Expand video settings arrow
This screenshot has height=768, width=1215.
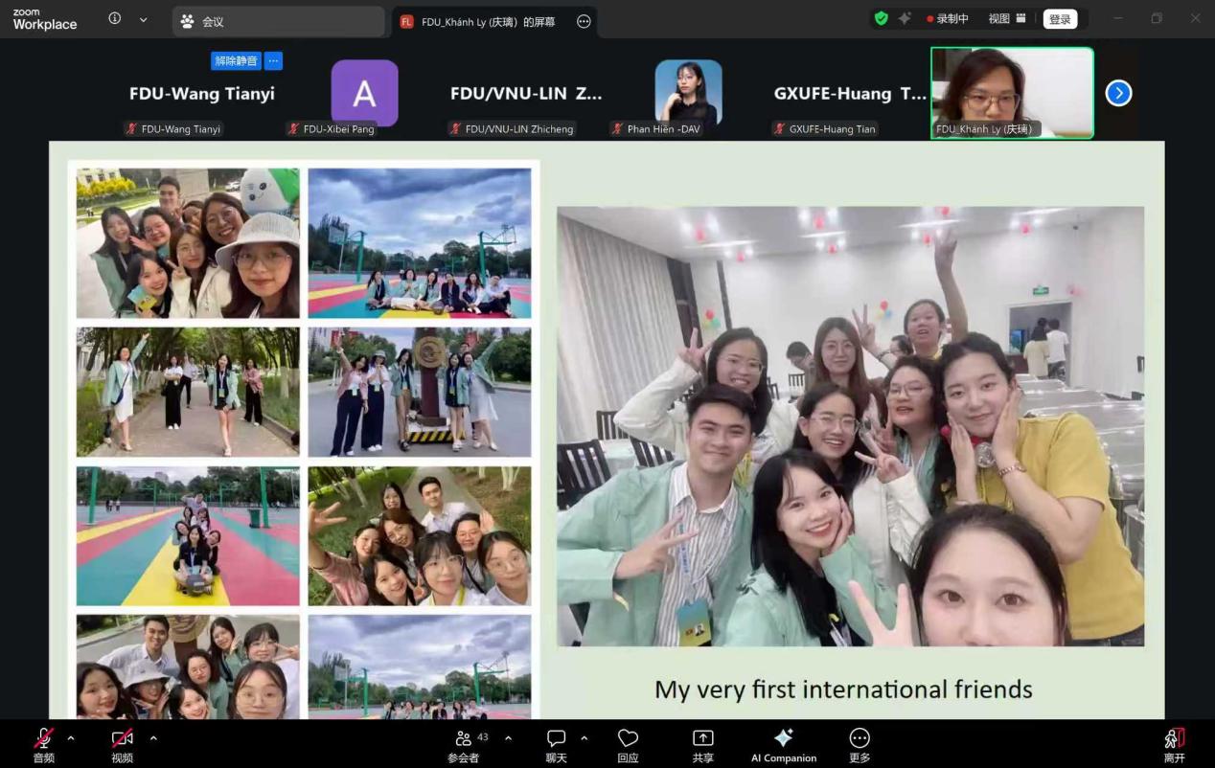(x=153, y=737)
